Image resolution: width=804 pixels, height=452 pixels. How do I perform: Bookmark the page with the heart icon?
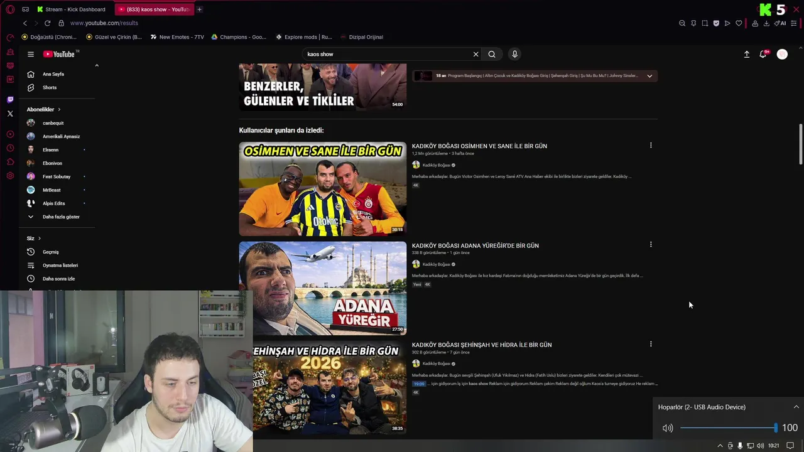click(x=739, y=23)
